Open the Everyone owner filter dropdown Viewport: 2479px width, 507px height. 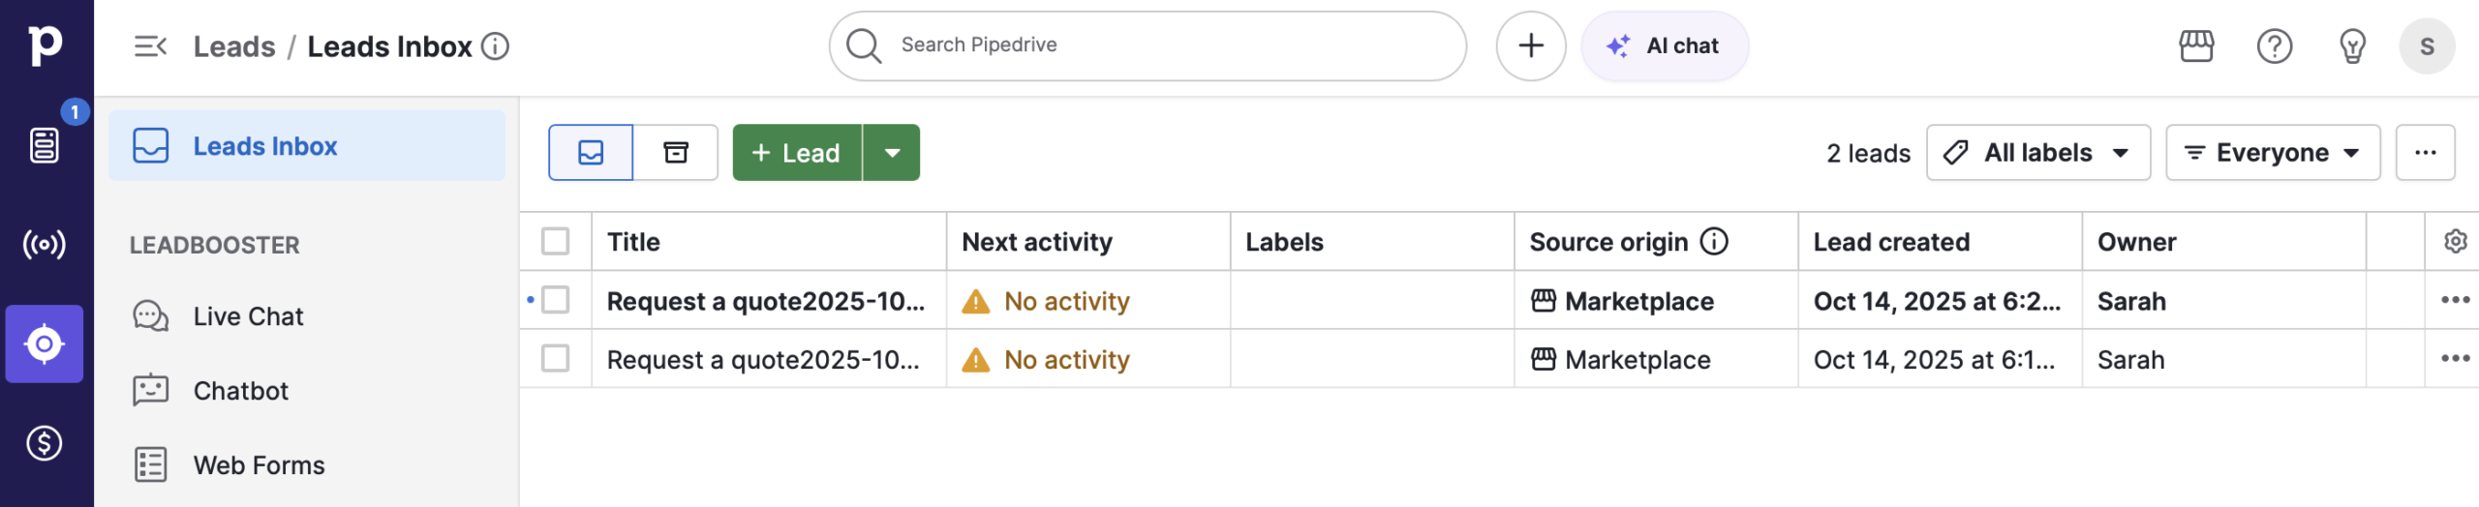[x=2272, y=152]
